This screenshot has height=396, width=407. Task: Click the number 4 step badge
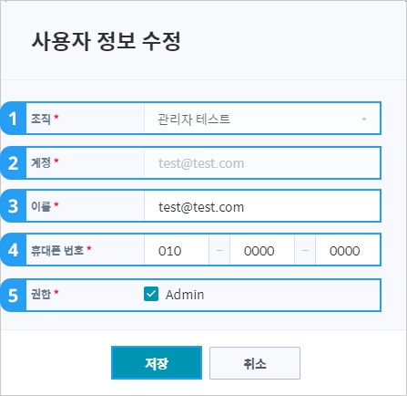pos(14,250)
